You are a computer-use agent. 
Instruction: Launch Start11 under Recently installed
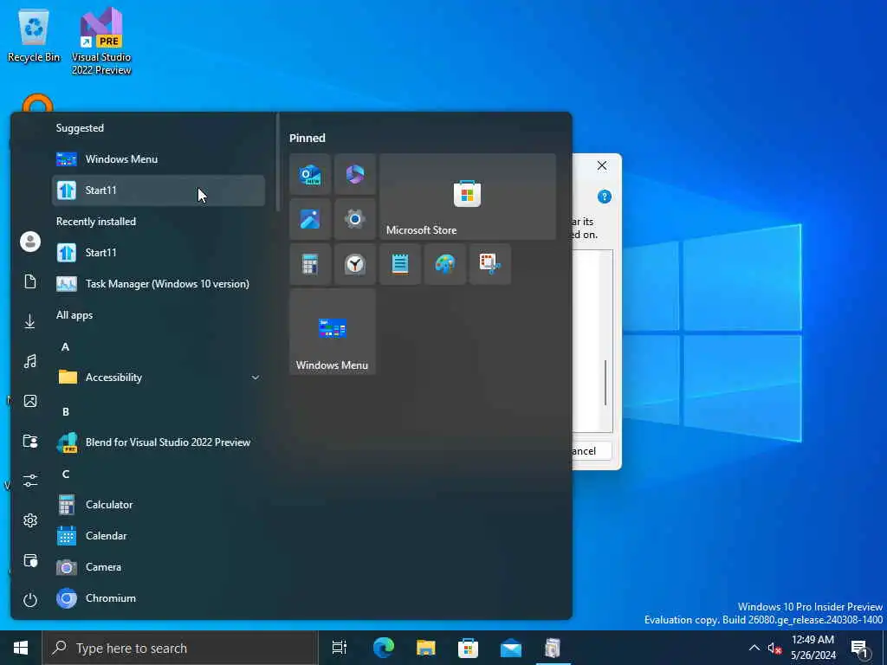coord(159,252)
